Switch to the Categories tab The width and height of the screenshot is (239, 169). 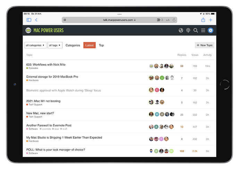(x=73, y=45)
